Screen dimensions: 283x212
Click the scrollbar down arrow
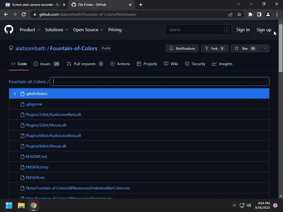281,196
